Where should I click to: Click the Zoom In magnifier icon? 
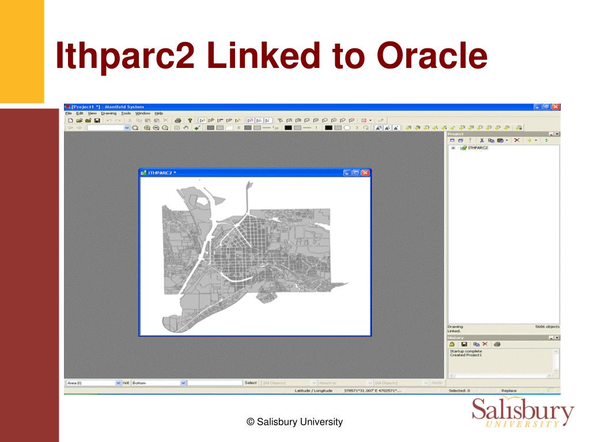click(x=146, y=128)
